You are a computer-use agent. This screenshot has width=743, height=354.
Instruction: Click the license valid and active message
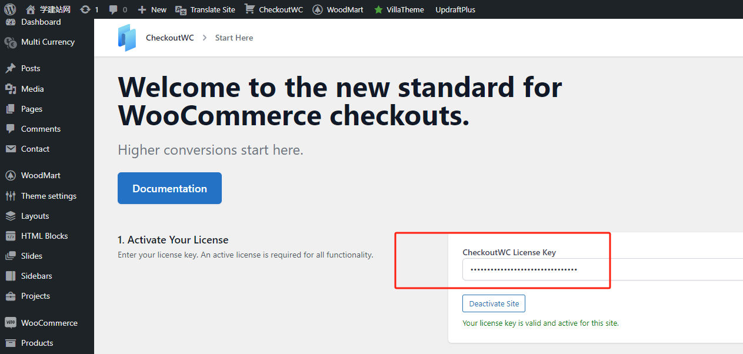coord(541,323)
